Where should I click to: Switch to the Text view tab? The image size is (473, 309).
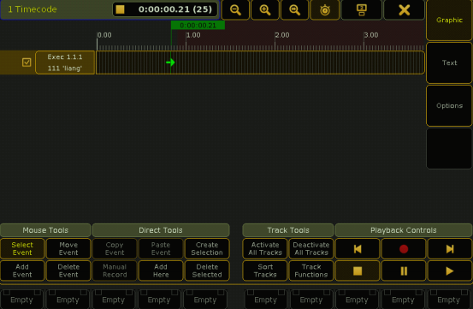[449, 62]
